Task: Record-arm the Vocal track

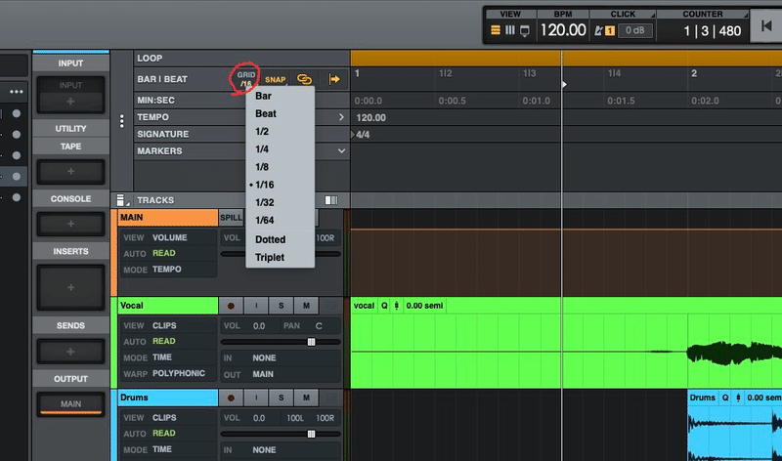Action: (231, 306)
